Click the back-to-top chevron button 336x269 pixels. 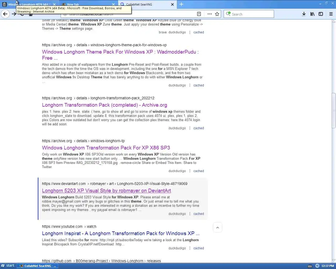click(x=218, y=227)
